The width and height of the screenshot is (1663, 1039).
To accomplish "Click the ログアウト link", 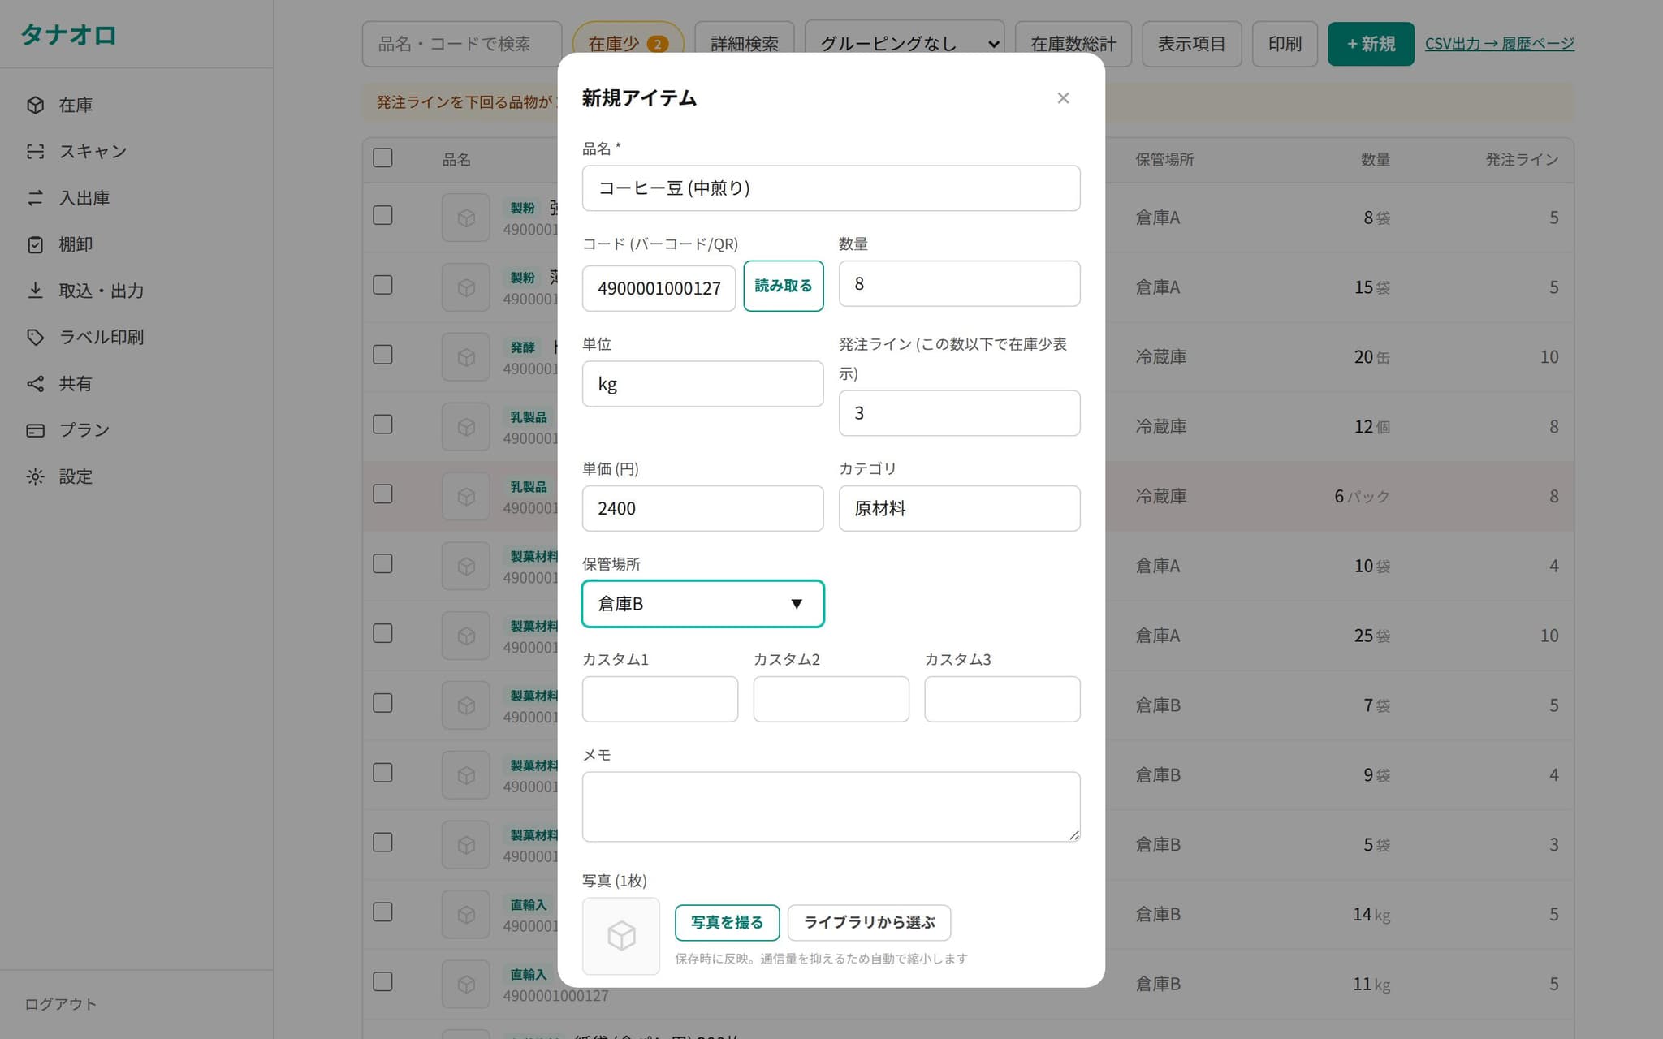I will click(61, 1004).
